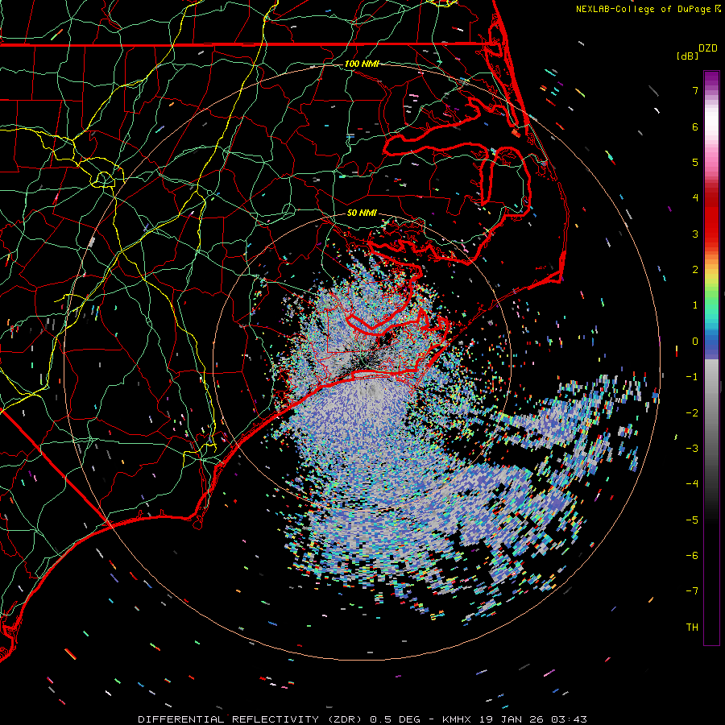
Task: Click DIFFERENTIAL REFLECTIVITY in the caption
Action: (x=229, y=719)
